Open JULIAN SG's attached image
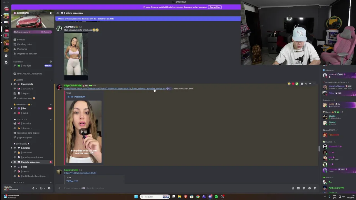356x200 pixels. (x=76, y=56)
